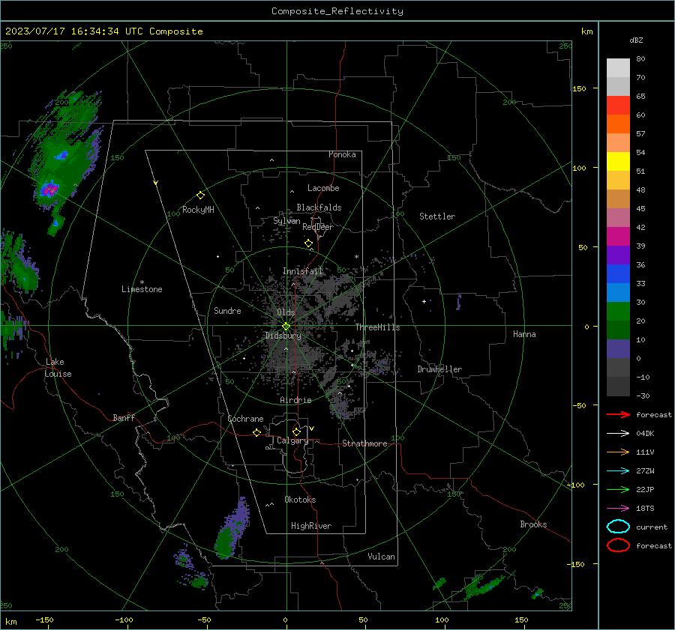Image resolution: width=675 pixels, height=630 pixels.
Task: Click the Composite_Reflectivity title
Action: (x=337, y=11)
